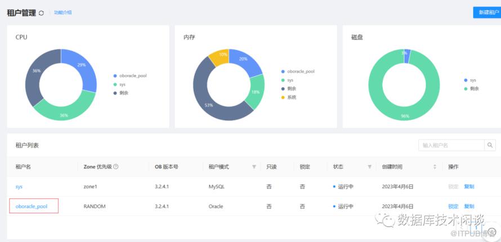
Task: Focus the tenant name search field
Action: click(x=451, y=145)
